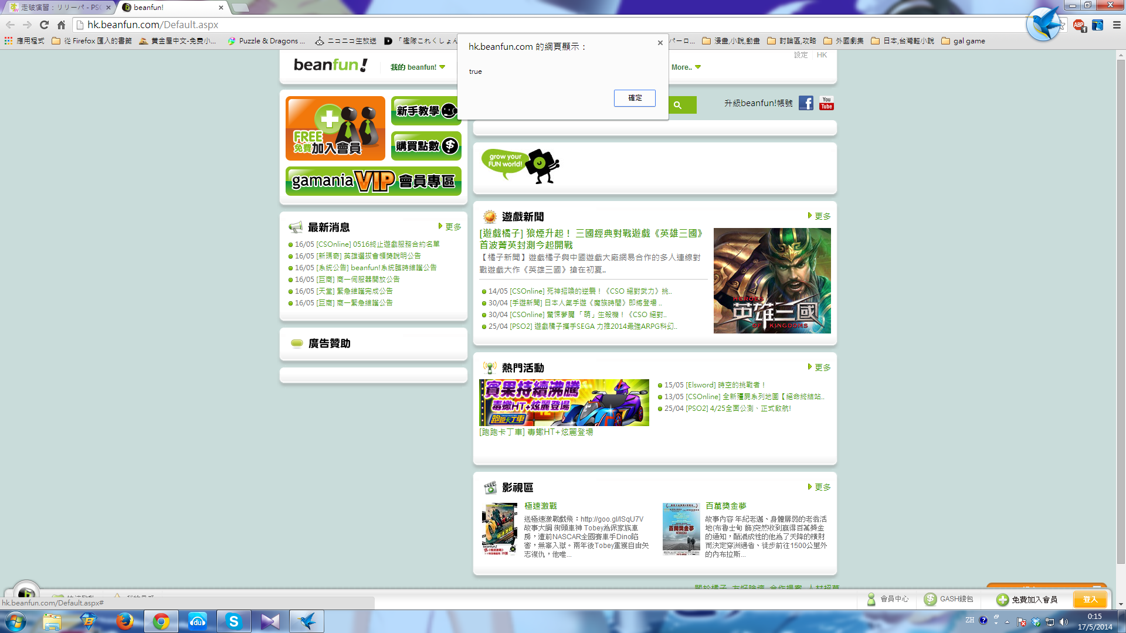Open Skype from the taskbar
Viewport: 1126px width, 633px height.
(x=233, y=621)
